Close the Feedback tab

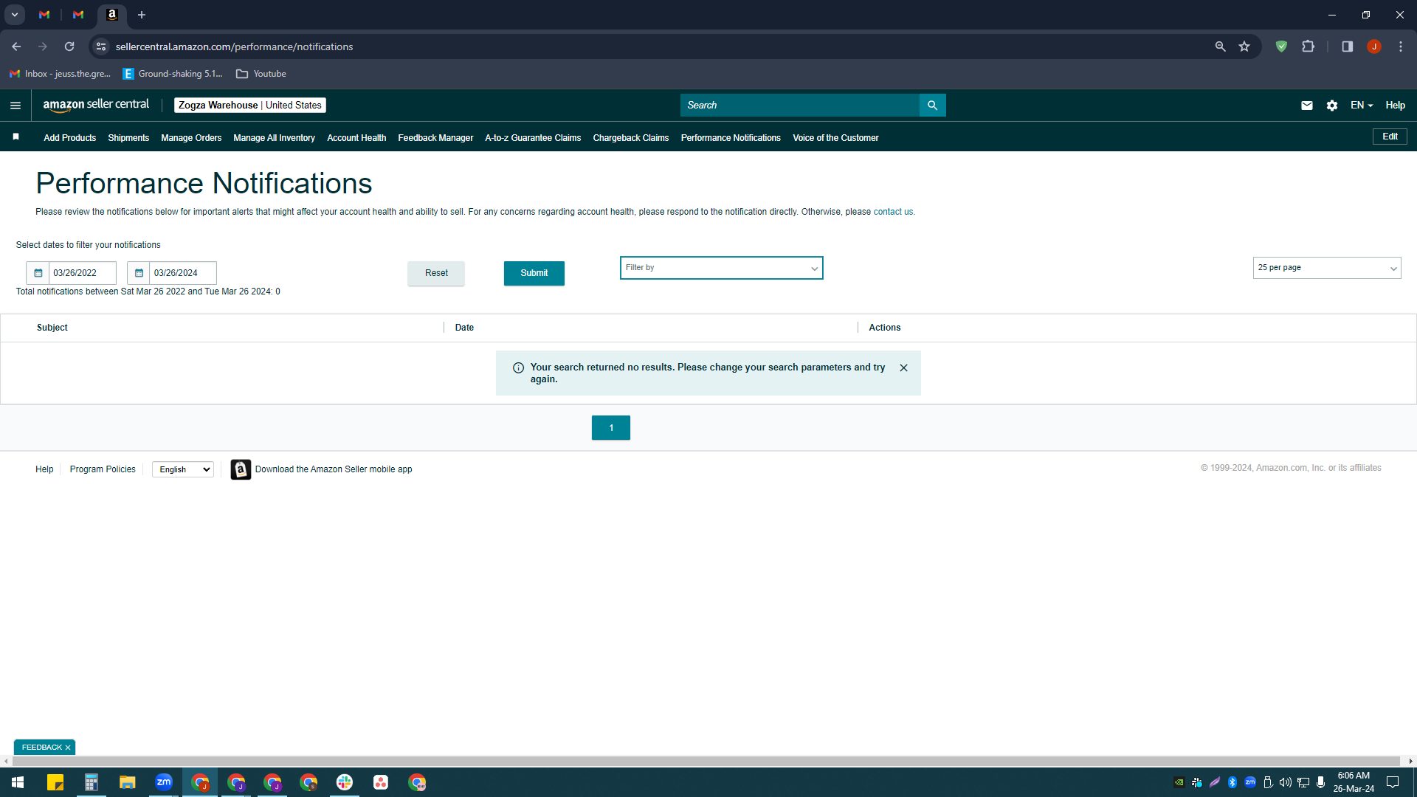pos(68,748)
